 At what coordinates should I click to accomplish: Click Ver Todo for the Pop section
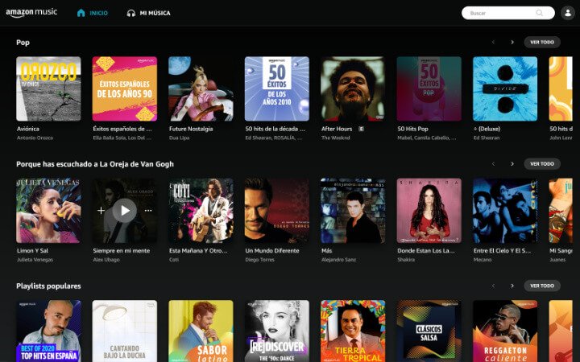pyautogui.click(x=542, y=42)
